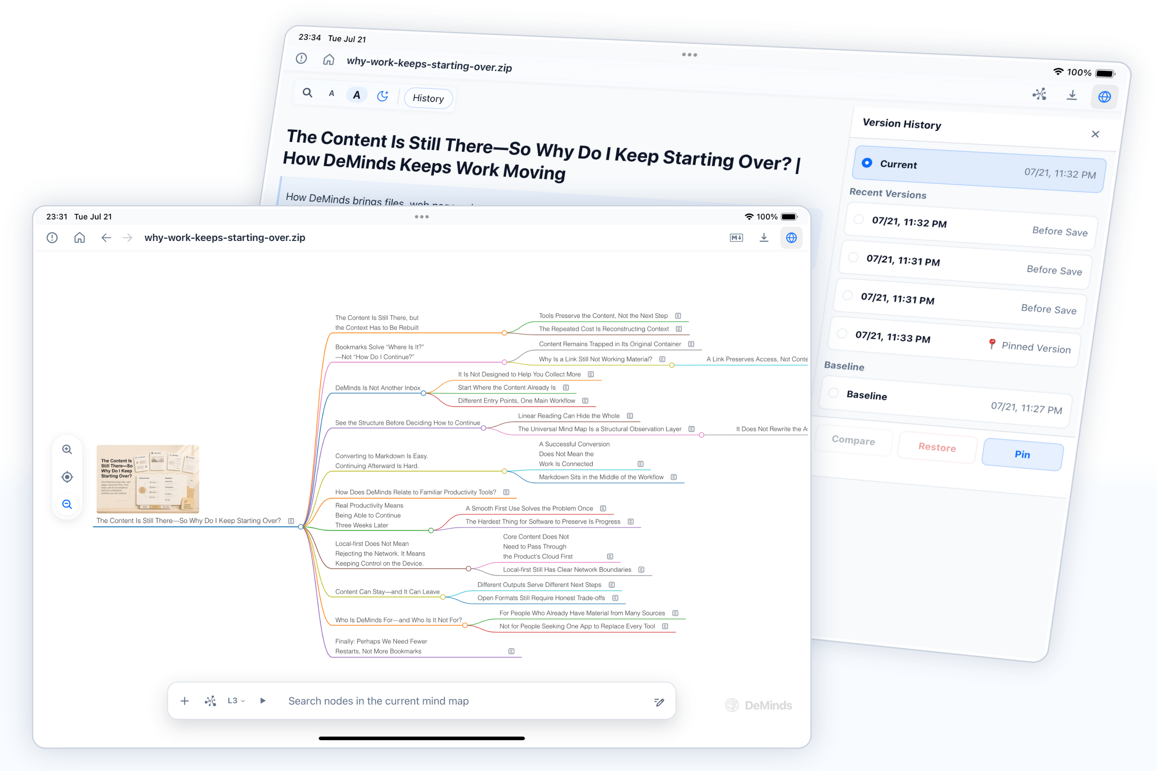Open the root node cover image thumbnail
This screenshot has height=771, width=1157.
(x=148, y=479)
